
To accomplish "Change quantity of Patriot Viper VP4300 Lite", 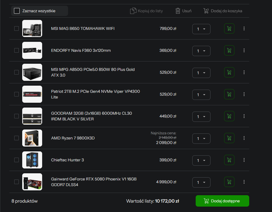I will tap(201, 95).
